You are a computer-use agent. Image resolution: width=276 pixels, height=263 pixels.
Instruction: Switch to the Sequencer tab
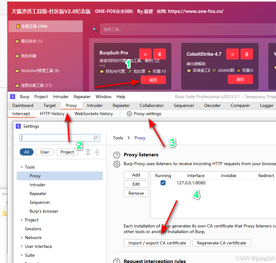point(184,105)
